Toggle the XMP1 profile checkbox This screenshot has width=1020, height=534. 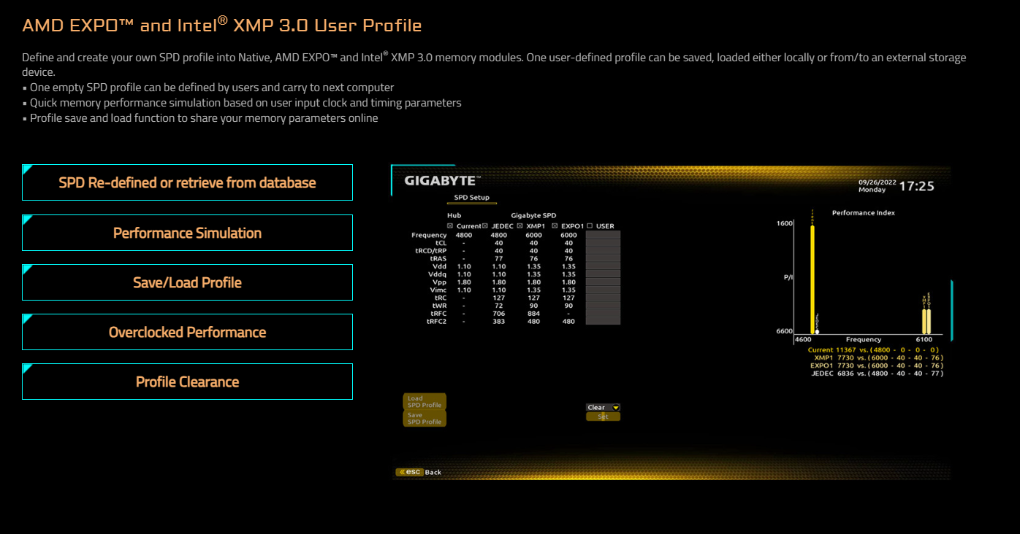click(x=520, y=226)
